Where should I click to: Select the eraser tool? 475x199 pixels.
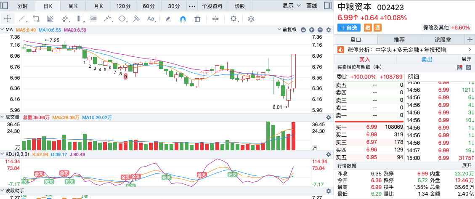pos(168,19)
